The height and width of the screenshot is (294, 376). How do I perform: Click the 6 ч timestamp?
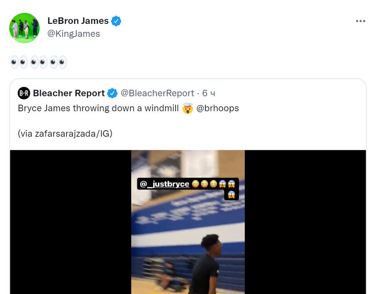(208, 93)
